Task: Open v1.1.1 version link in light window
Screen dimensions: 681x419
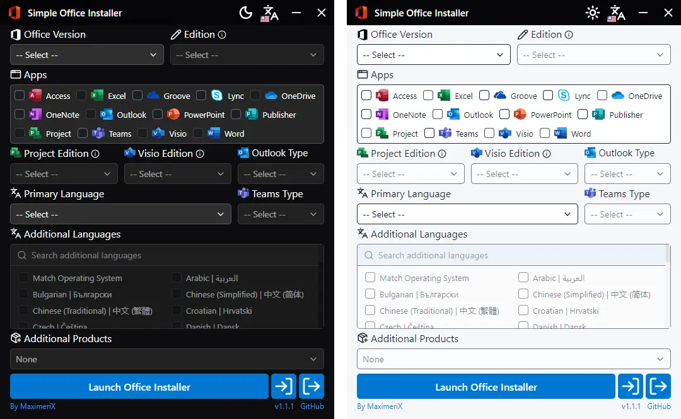Action: pyautogui.click(x=631, y=406)
